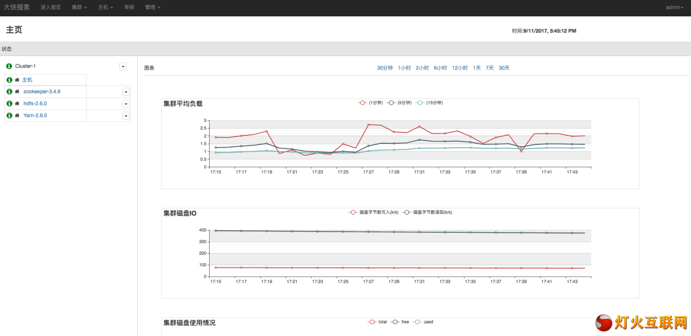This screenshot has width=691, height=336.
Task: Open the 主机 menu in the navbar
Action: 106,8
